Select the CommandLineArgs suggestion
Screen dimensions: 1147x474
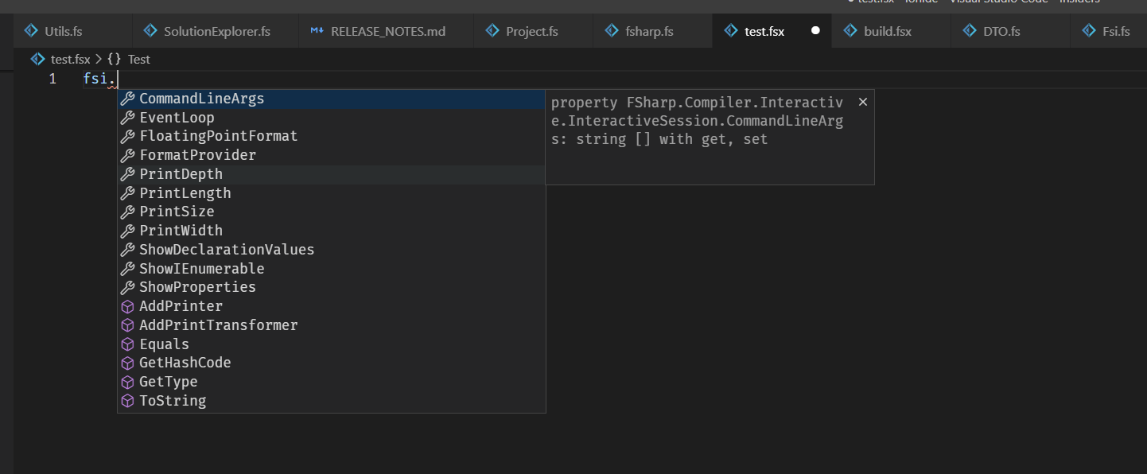(x=332, y=99)
